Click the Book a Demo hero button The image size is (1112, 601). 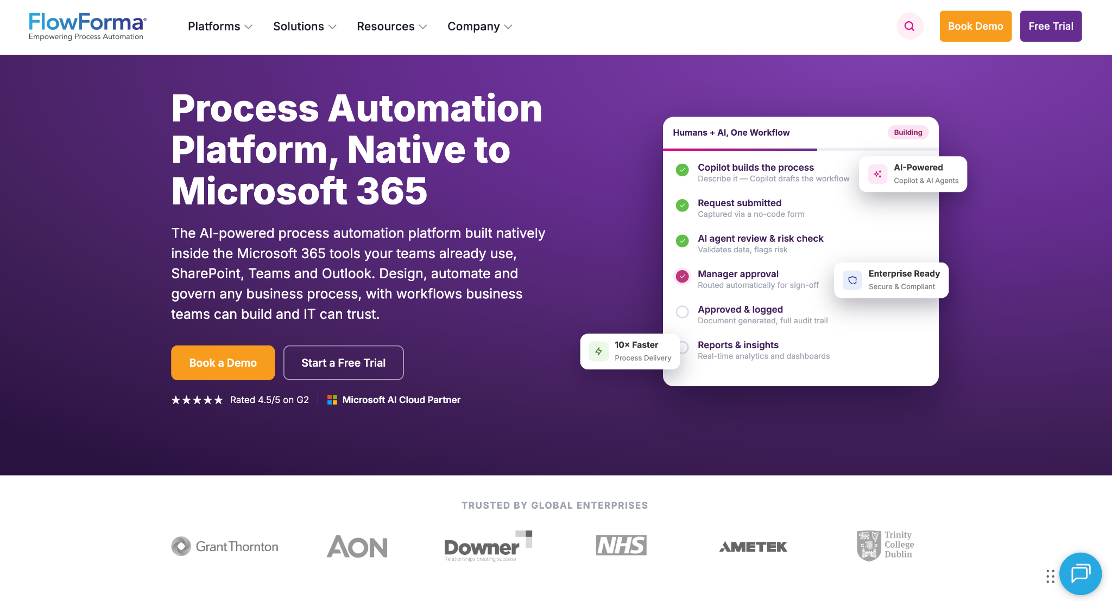coord(223,363)
